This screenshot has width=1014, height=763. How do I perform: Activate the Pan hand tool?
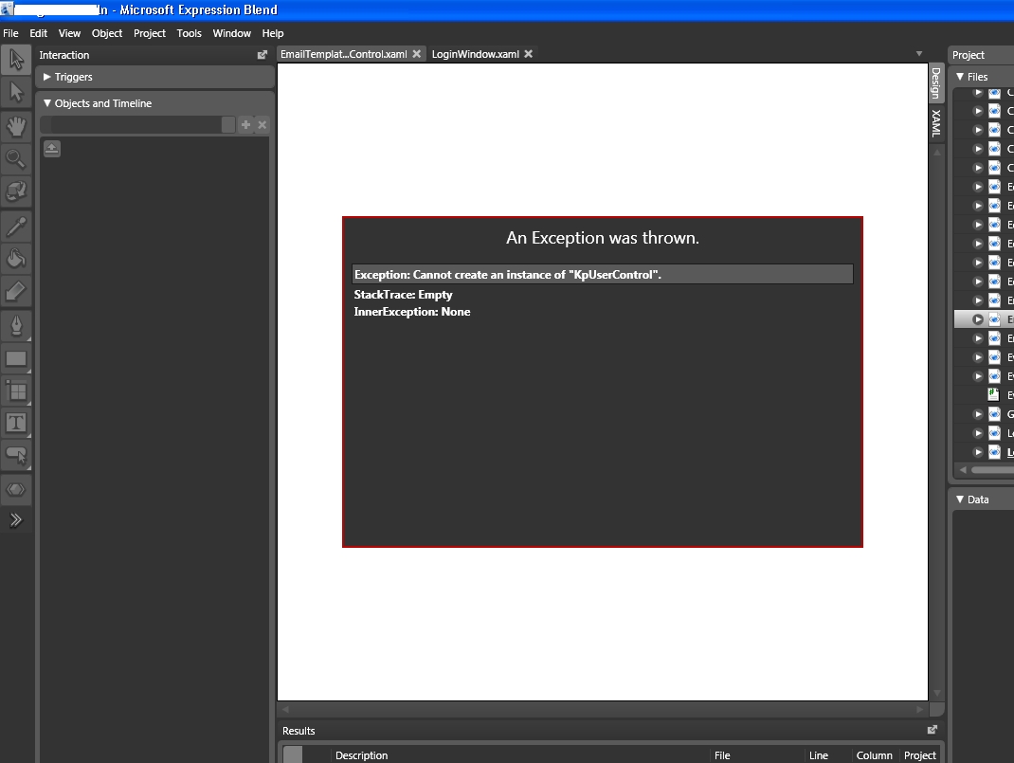coord(16,126)
